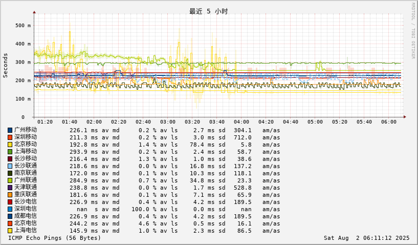Select the 长沙电信 red legend swatch
Image resolution: width=418 pixels, height=245 pixels.
[x=10, y=202]
